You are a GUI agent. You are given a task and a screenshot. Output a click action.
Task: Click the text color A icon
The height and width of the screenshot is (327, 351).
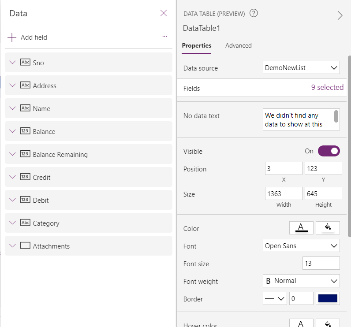[x=301, y=227]
